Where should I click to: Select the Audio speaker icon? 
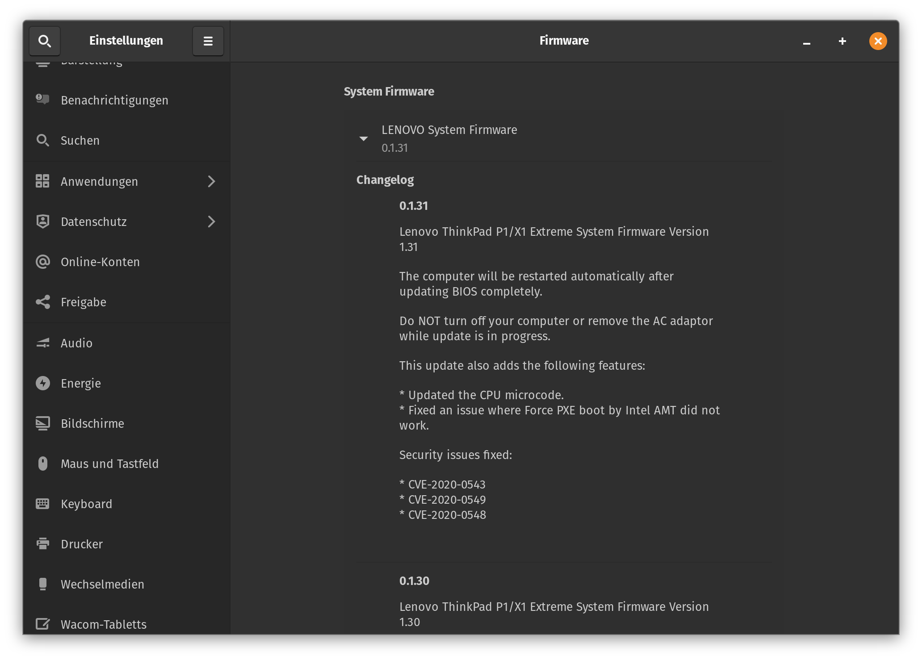(x=43, y=343)
